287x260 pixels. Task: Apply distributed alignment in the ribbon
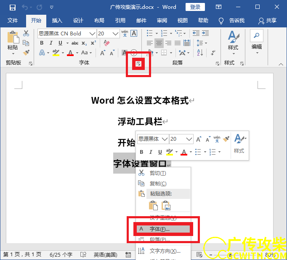187,43
